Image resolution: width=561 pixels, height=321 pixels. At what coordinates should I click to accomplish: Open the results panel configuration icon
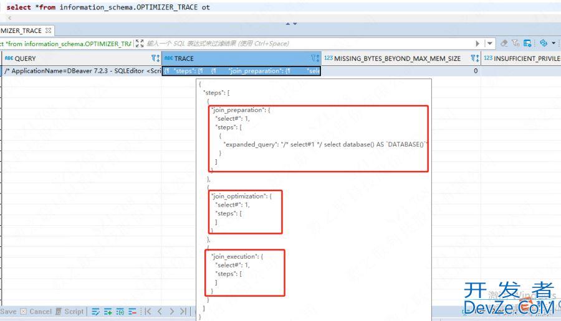coord(544,43)
